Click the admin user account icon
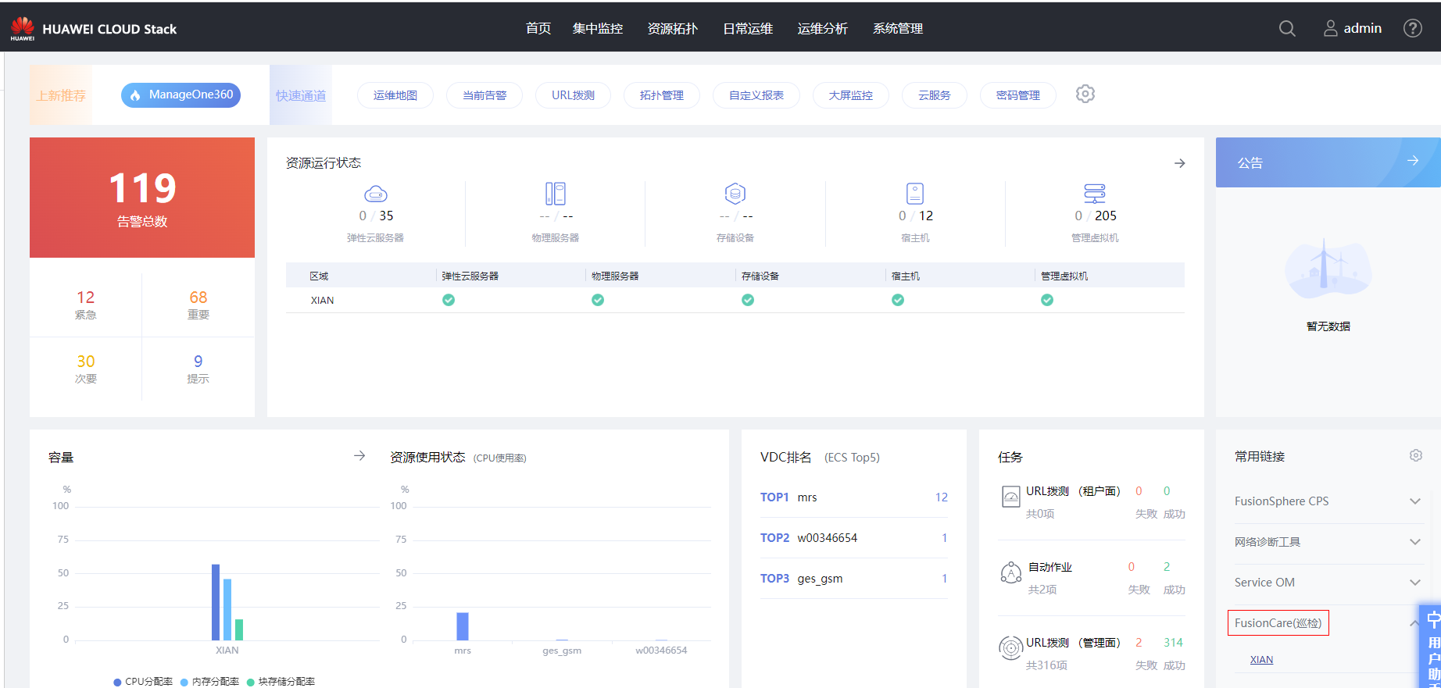 coord(1330,28)
